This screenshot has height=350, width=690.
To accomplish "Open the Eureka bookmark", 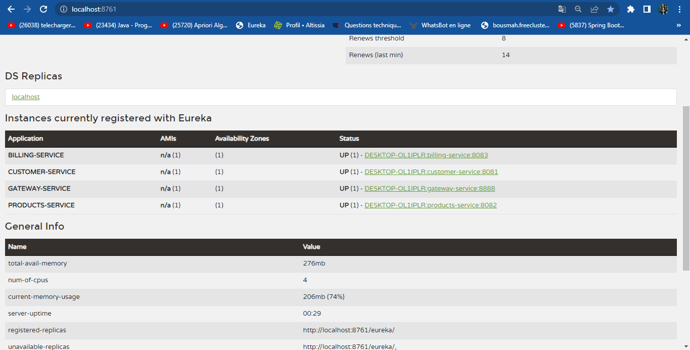I will [x=251, y=25].
